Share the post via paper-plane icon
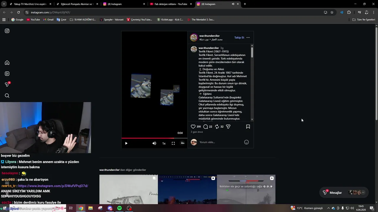This screenshot has width=378, height=212. tap(228, 127)
